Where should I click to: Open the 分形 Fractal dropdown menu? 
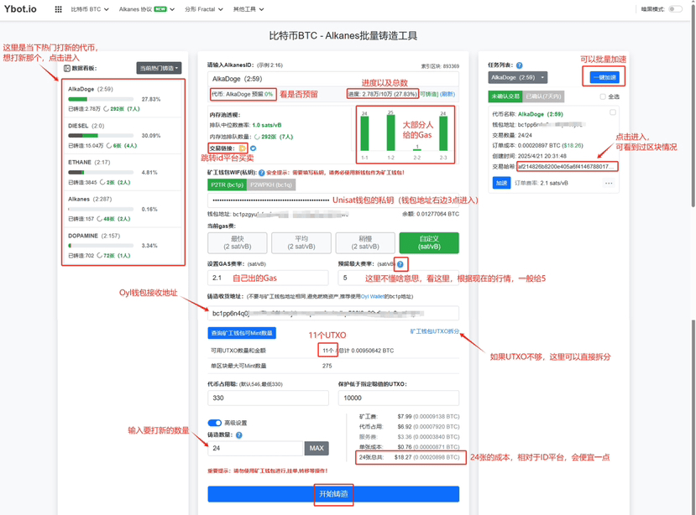tap(204, 9)
